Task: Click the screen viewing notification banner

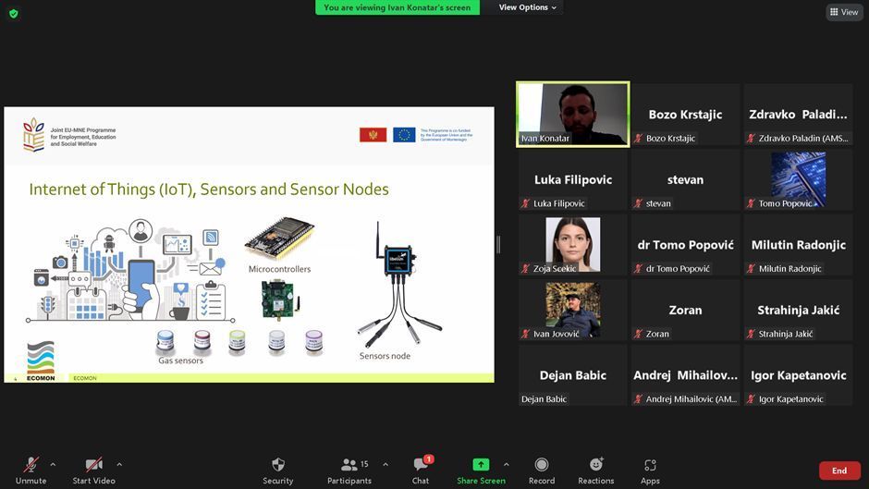Action: [x=397, y=7]
